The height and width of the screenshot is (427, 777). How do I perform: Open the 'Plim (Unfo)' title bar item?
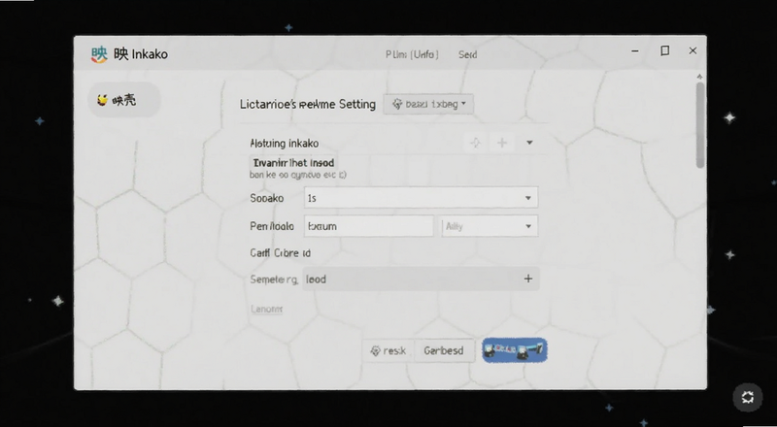tap(412, 54)
